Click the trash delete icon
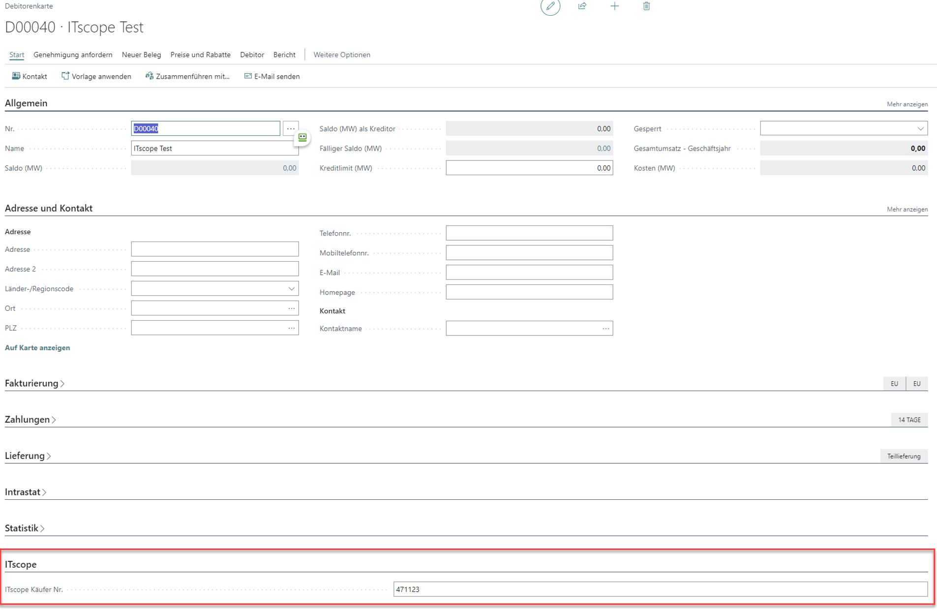The image size is (937, 610). pyautogui.click(x=646, y=6)
